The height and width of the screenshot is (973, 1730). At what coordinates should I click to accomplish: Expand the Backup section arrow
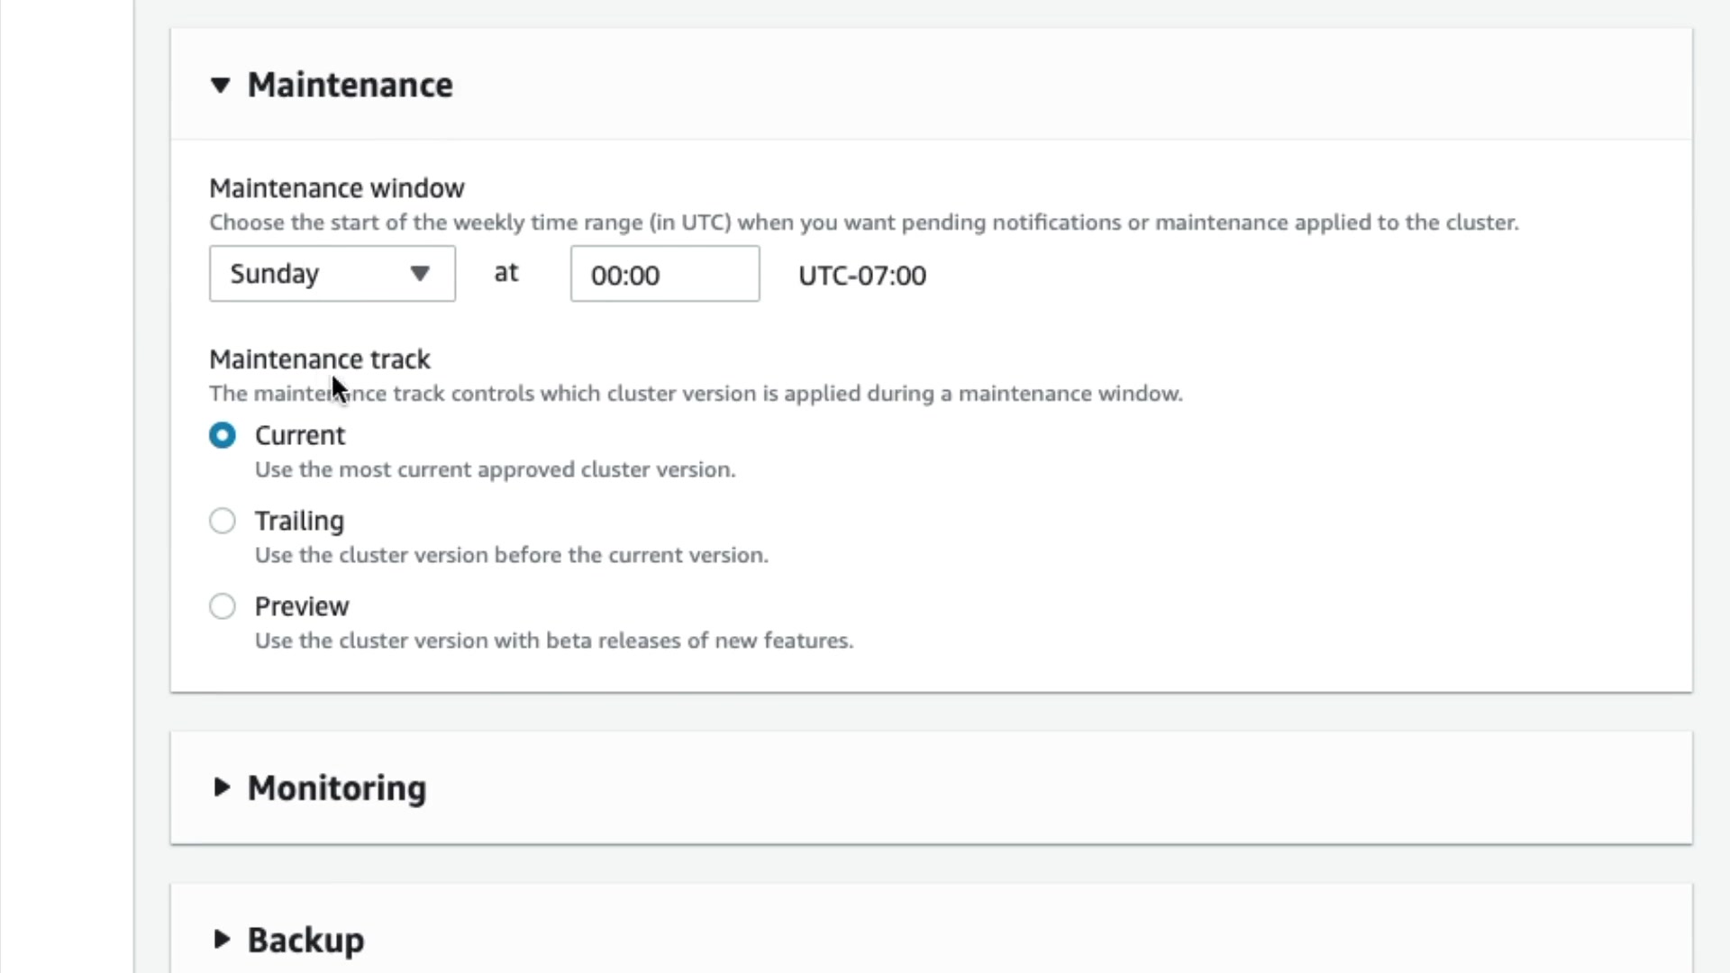click(x=221, y=940)
